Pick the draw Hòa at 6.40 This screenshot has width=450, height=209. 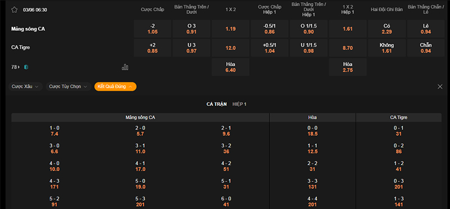(231, 67)
